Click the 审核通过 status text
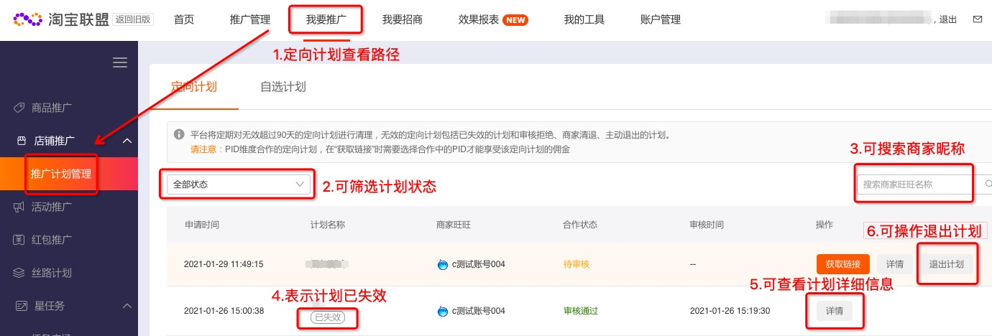992x336 pixels. coord(581,311)
